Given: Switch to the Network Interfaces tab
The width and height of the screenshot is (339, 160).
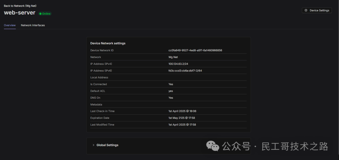Looking at the screenshot, I should tap(33, 25).
